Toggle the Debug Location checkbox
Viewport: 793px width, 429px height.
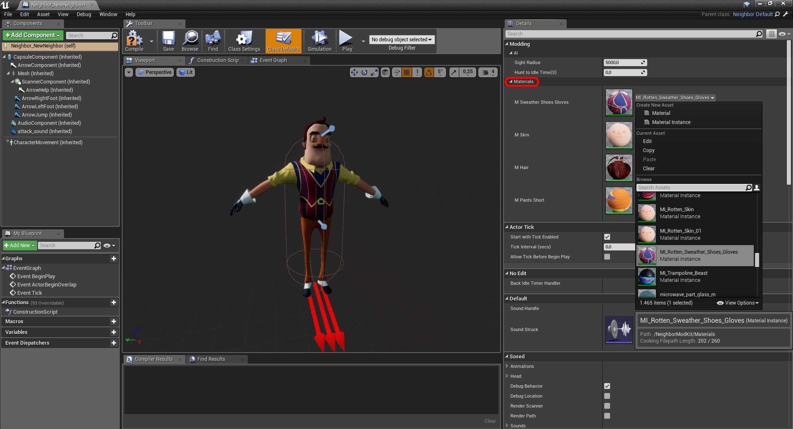tap(607, 396)
